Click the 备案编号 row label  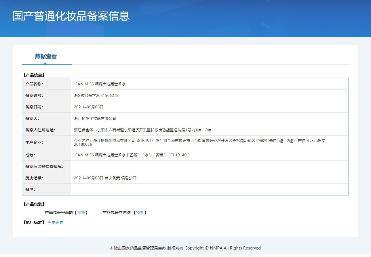(x=34, y=95)
